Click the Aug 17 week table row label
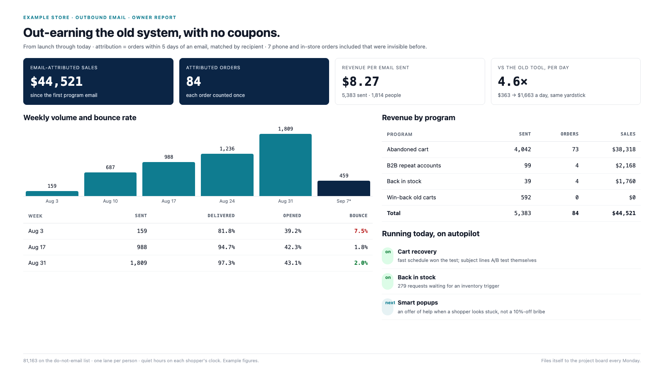The image size is (664, 373). (37, 247)
